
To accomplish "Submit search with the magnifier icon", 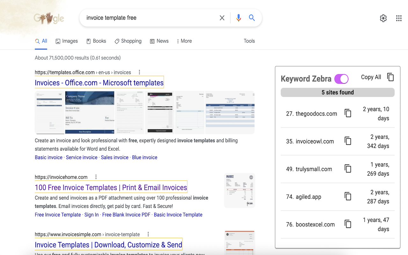I will pyautogui.click(x=252, y=18).
